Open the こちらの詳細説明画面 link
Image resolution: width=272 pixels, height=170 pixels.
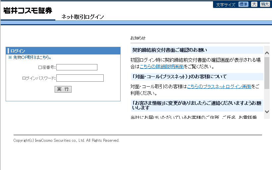click(x=162, y=66)
